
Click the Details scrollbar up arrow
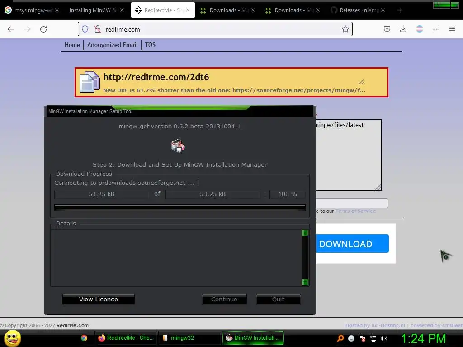pyautogui.click(x=305, y=233)
